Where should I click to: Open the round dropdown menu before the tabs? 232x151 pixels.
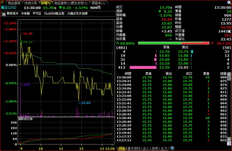3,3
